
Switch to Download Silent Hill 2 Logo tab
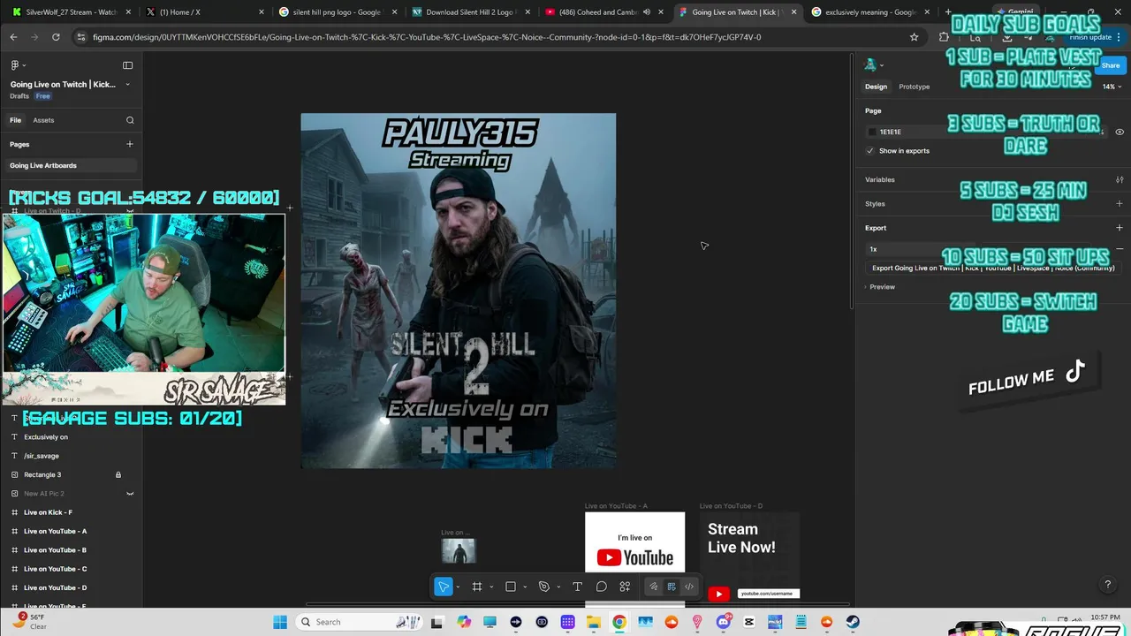click(470, 12)
